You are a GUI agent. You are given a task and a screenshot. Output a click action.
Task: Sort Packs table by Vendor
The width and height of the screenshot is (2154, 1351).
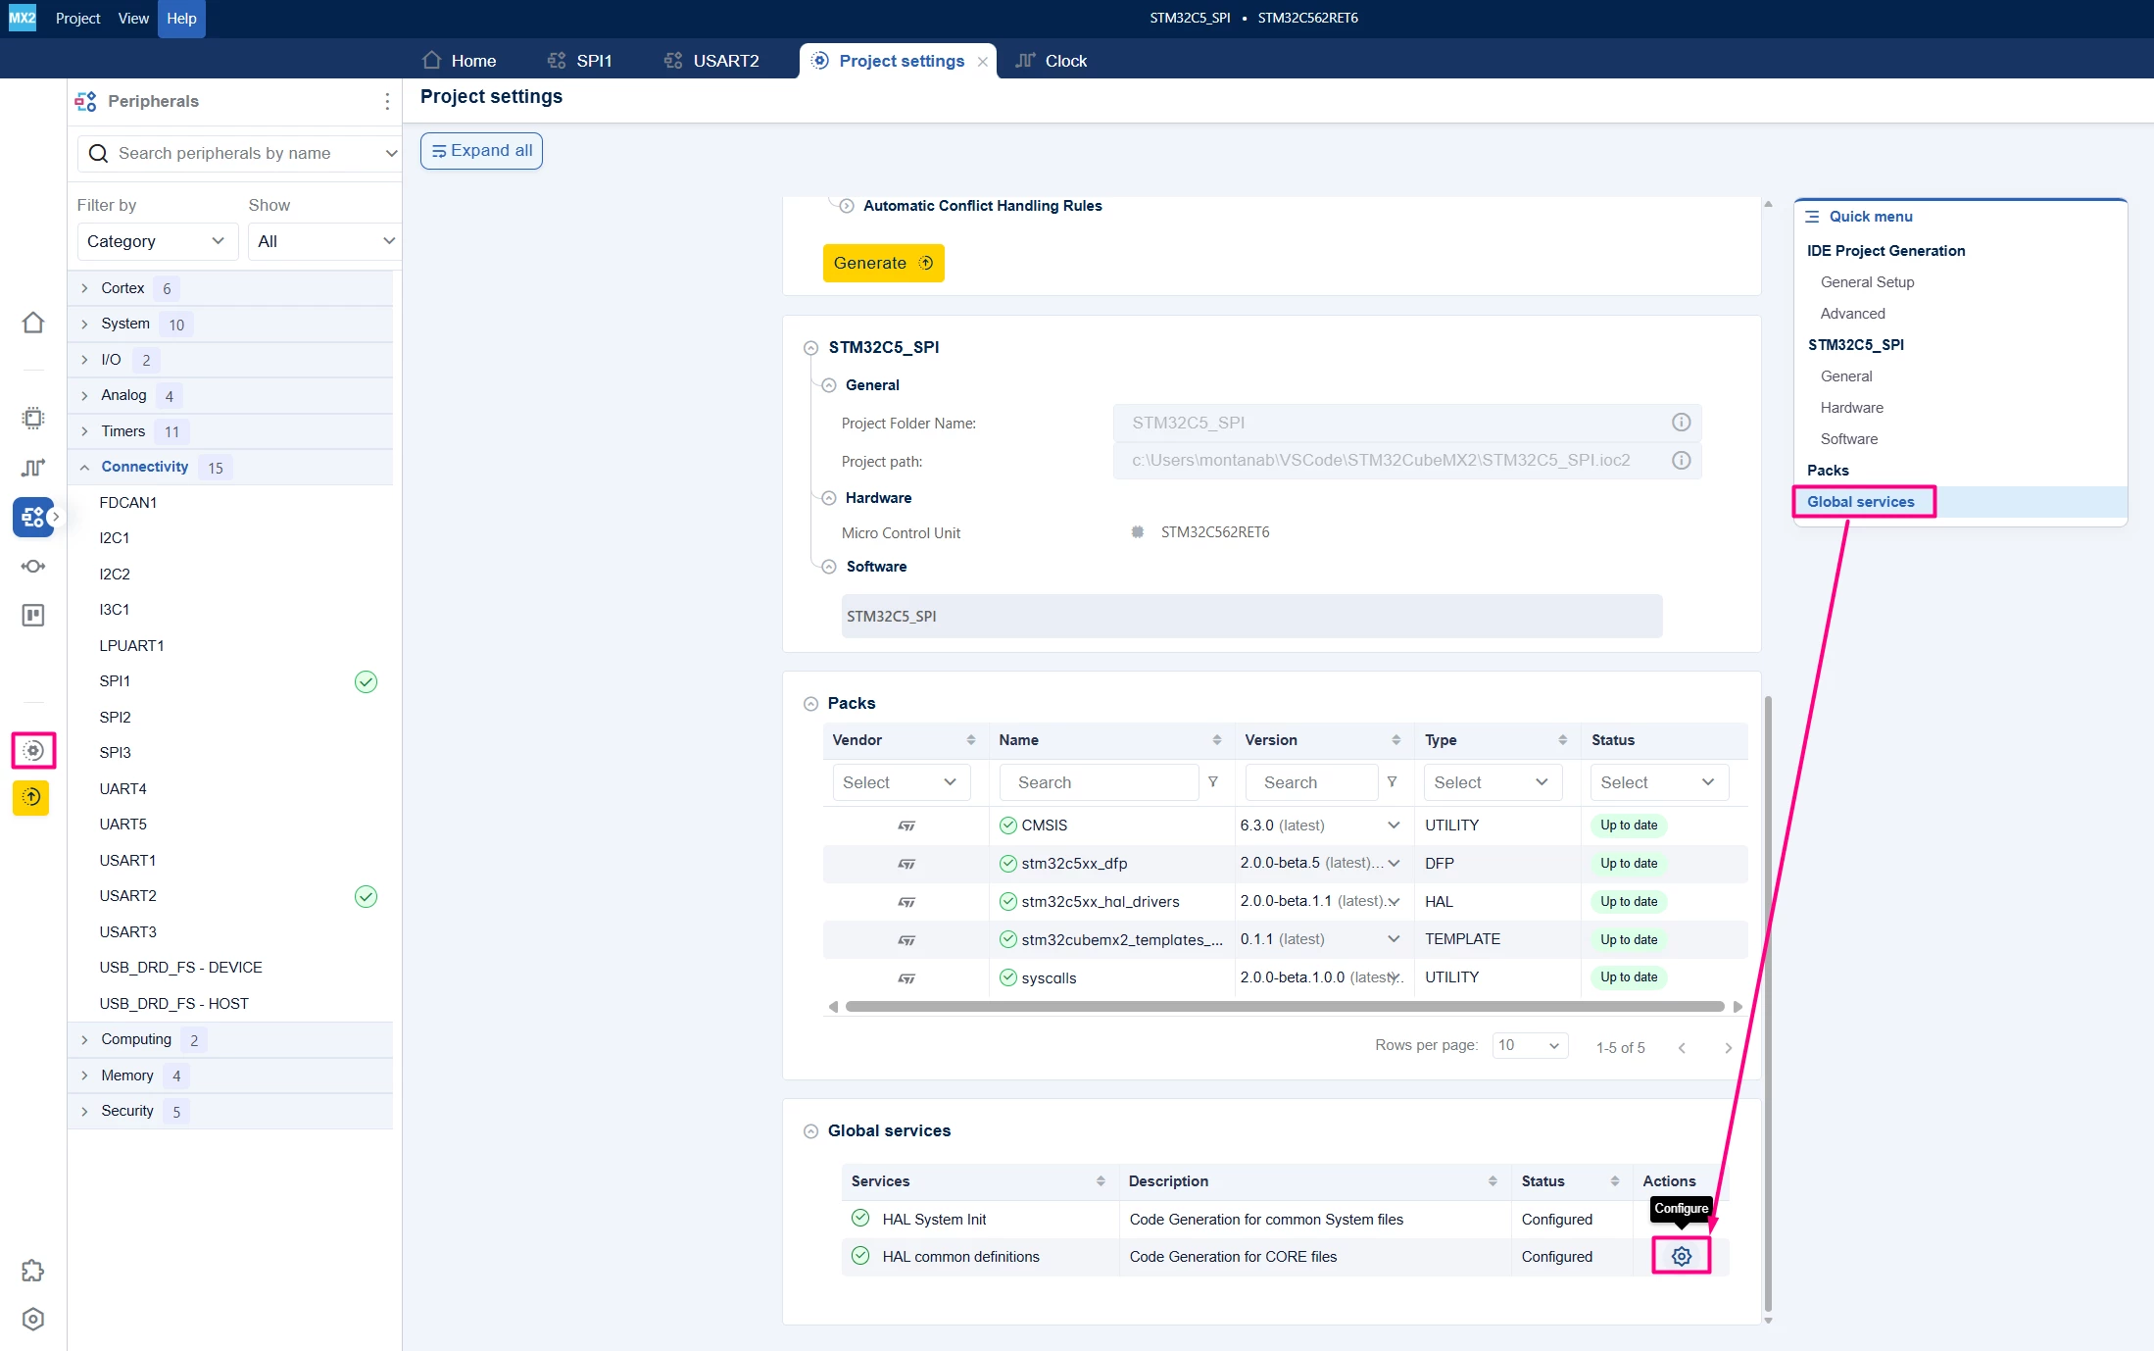tap(970, 740)
